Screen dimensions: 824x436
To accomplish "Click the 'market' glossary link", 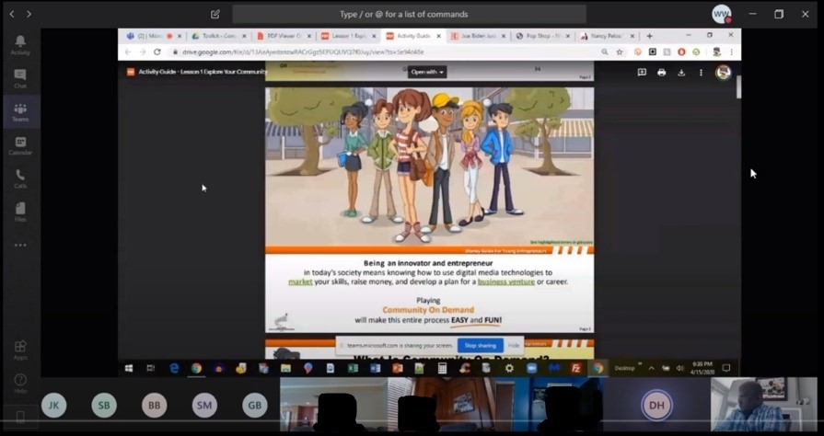I will pos(300,281).
